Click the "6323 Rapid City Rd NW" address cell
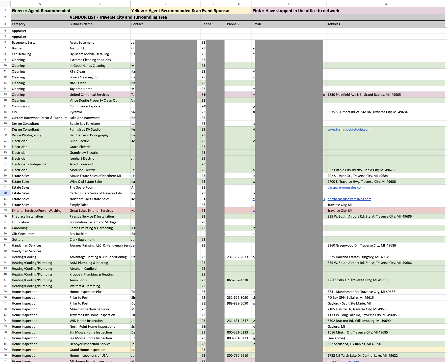The height and width of the screenshot is (362, 447). [386, 170]
